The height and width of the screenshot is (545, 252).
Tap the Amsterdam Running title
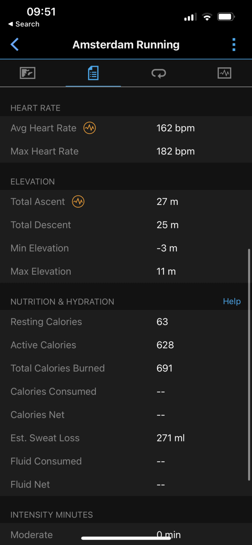click(126, 45)
